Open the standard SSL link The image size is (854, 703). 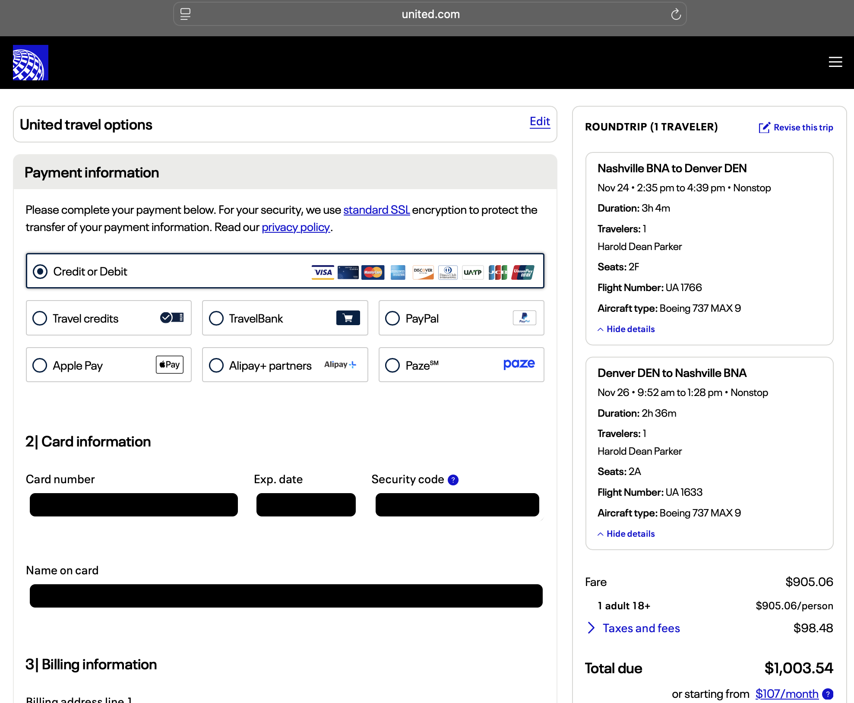point(376,210)
